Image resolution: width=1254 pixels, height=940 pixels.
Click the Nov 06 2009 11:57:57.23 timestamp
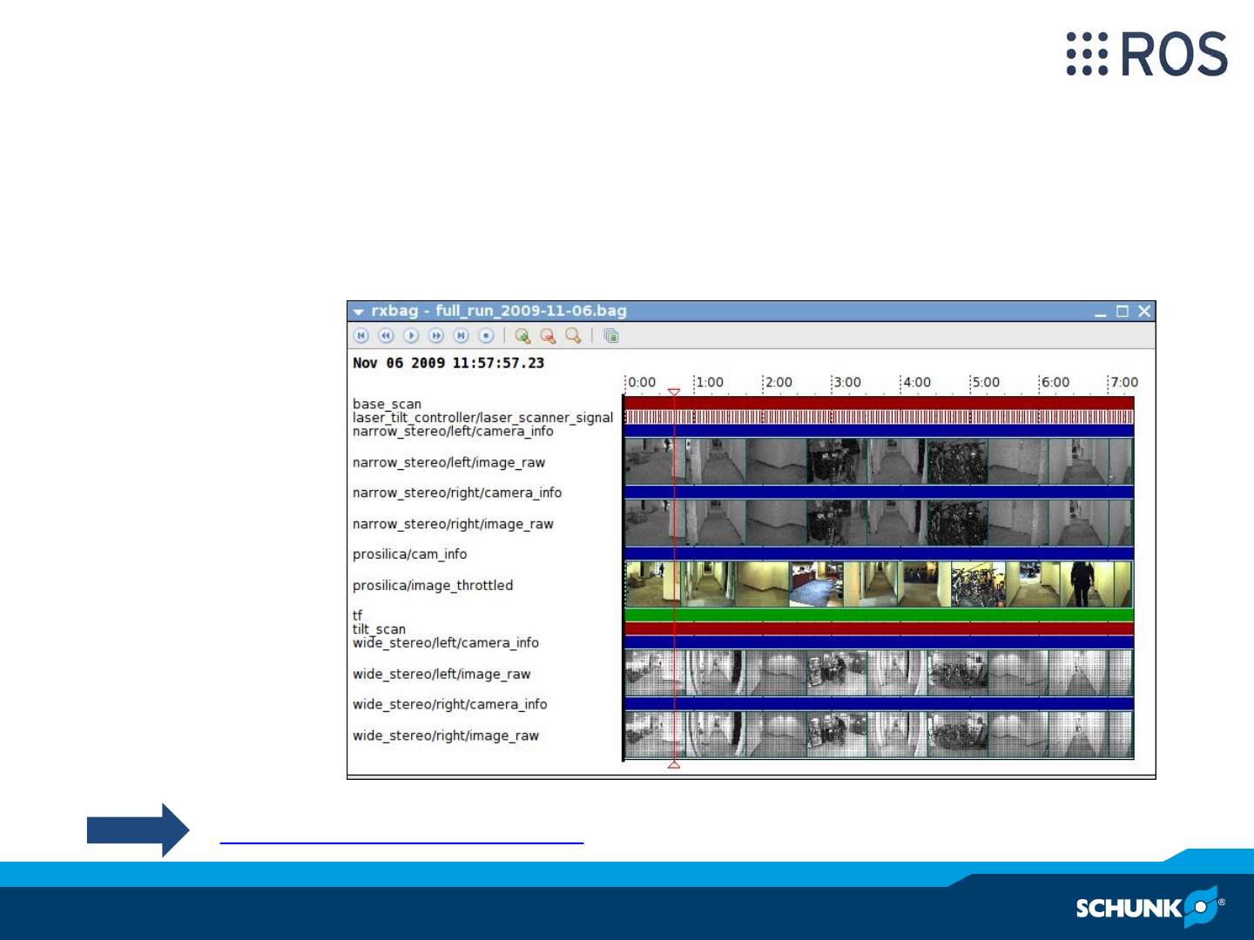coord(448,363)
